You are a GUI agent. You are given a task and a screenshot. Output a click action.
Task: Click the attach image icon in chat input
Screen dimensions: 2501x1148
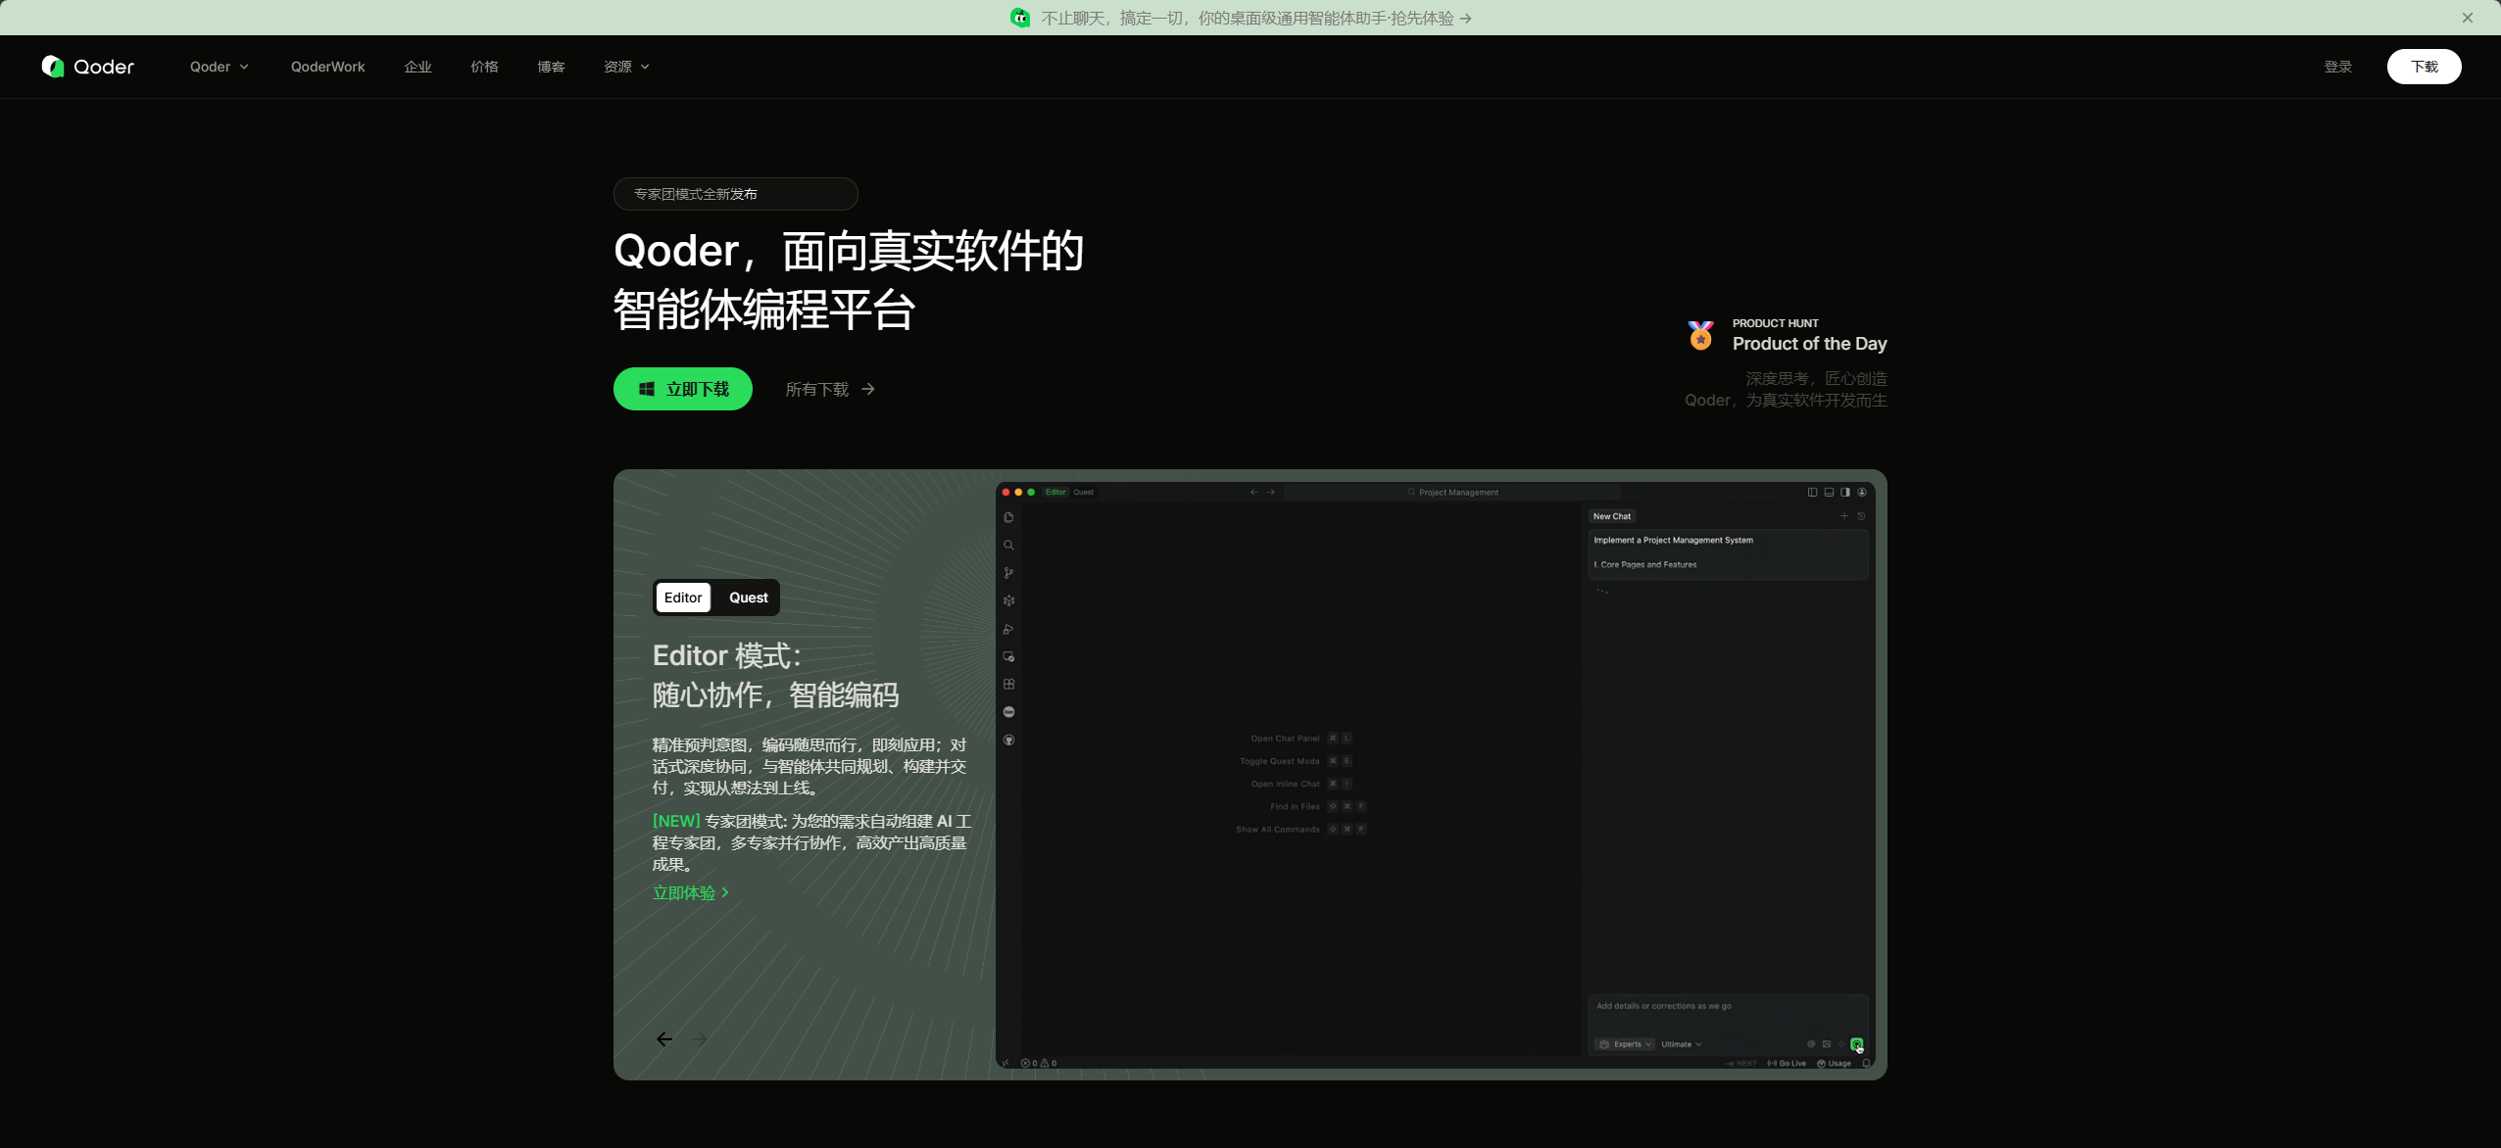pos(1826,1044)
